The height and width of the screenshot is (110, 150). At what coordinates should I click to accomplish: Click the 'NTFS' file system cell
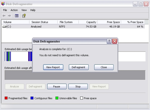[62, 26]
